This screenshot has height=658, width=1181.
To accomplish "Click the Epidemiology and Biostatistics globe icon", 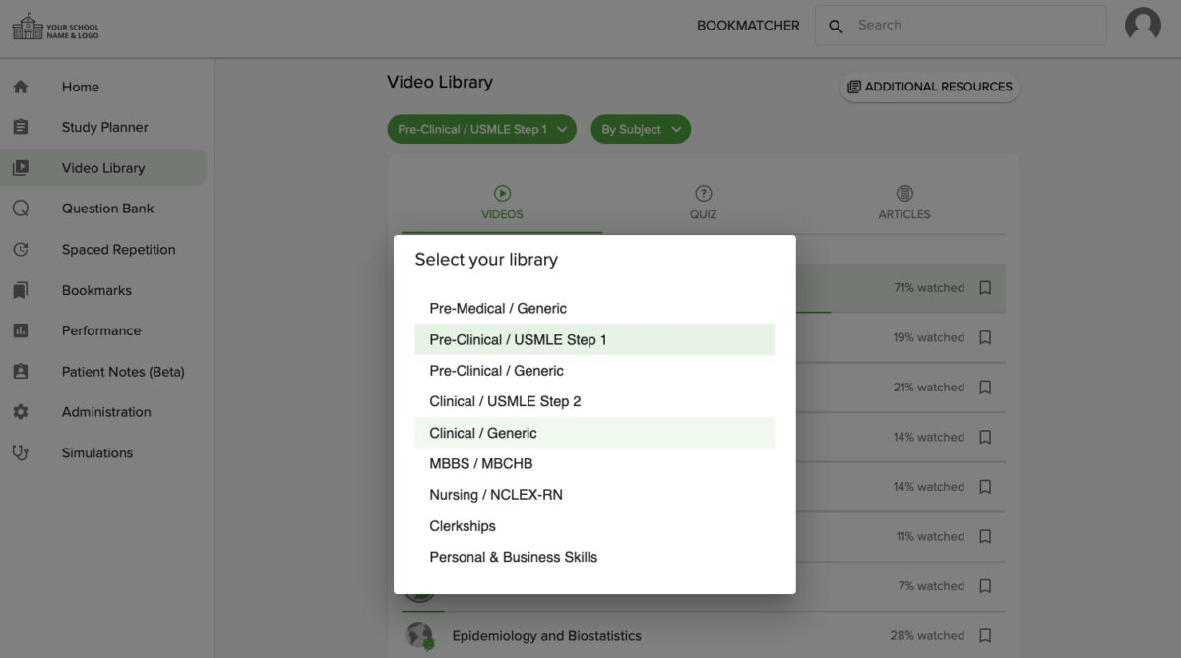I will coord(420,635).
